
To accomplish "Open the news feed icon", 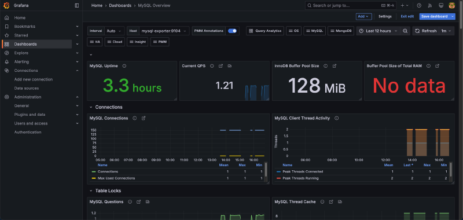I will click(x=430, y=5).
